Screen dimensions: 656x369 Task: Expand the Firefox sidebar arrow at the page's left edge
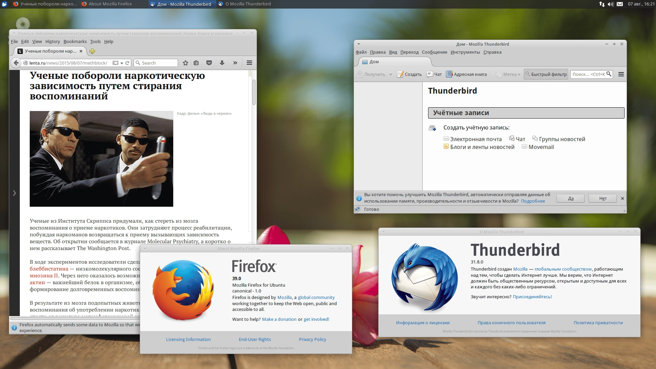pyautogui.click(x=14, y=193)
